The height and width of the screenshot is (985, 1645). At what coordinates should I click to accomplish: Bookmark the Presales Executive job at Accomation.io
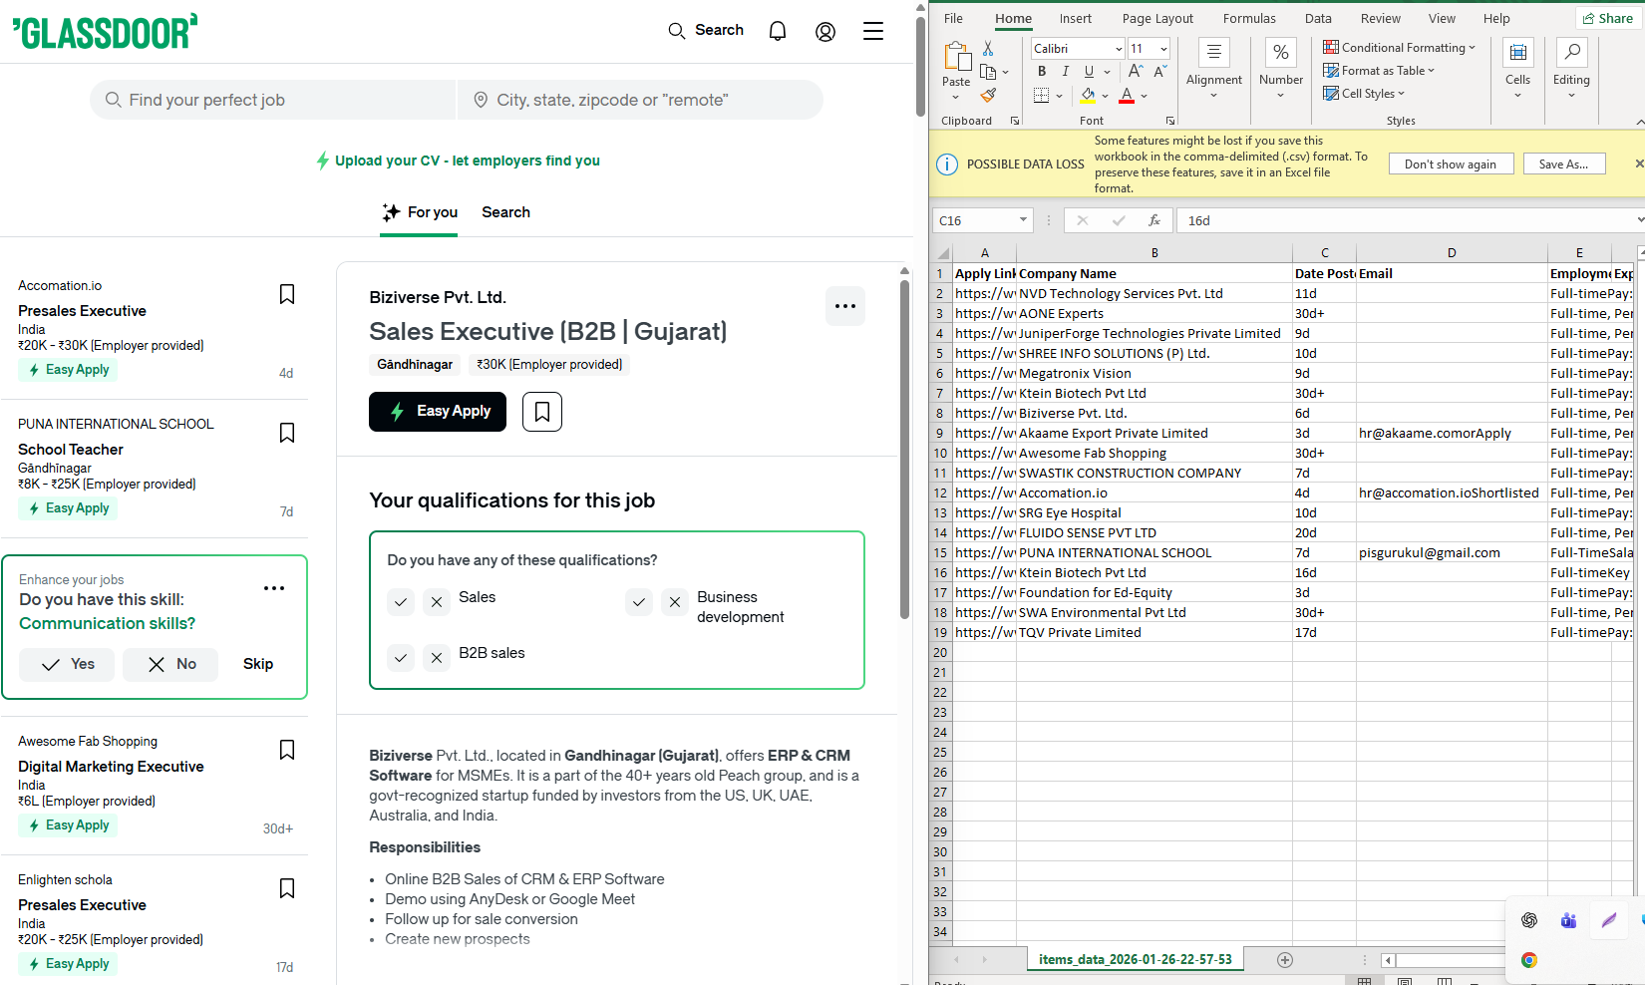coord(286,294)
